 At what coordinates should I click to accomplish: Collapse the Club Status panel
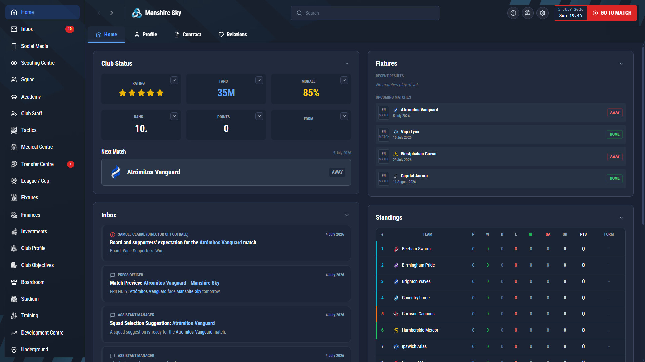coord(347,64)
